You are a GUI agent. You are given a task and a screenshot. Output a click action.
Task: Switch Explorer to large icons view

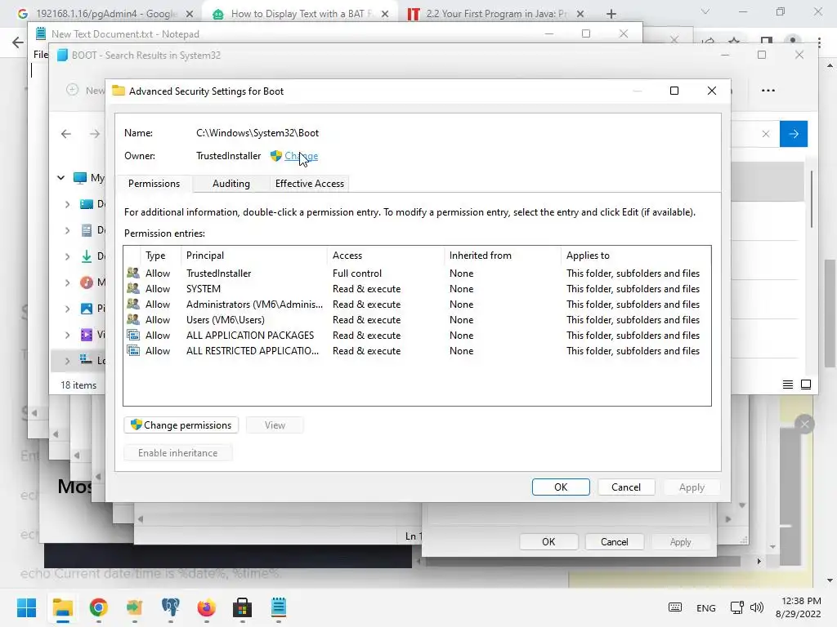click(x=806, y=385)
